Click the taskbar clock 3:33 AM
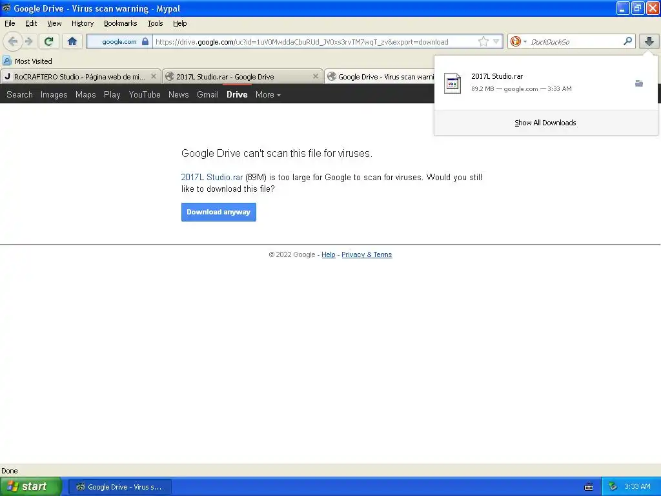661x496 pixels. [x=637, y=487]
